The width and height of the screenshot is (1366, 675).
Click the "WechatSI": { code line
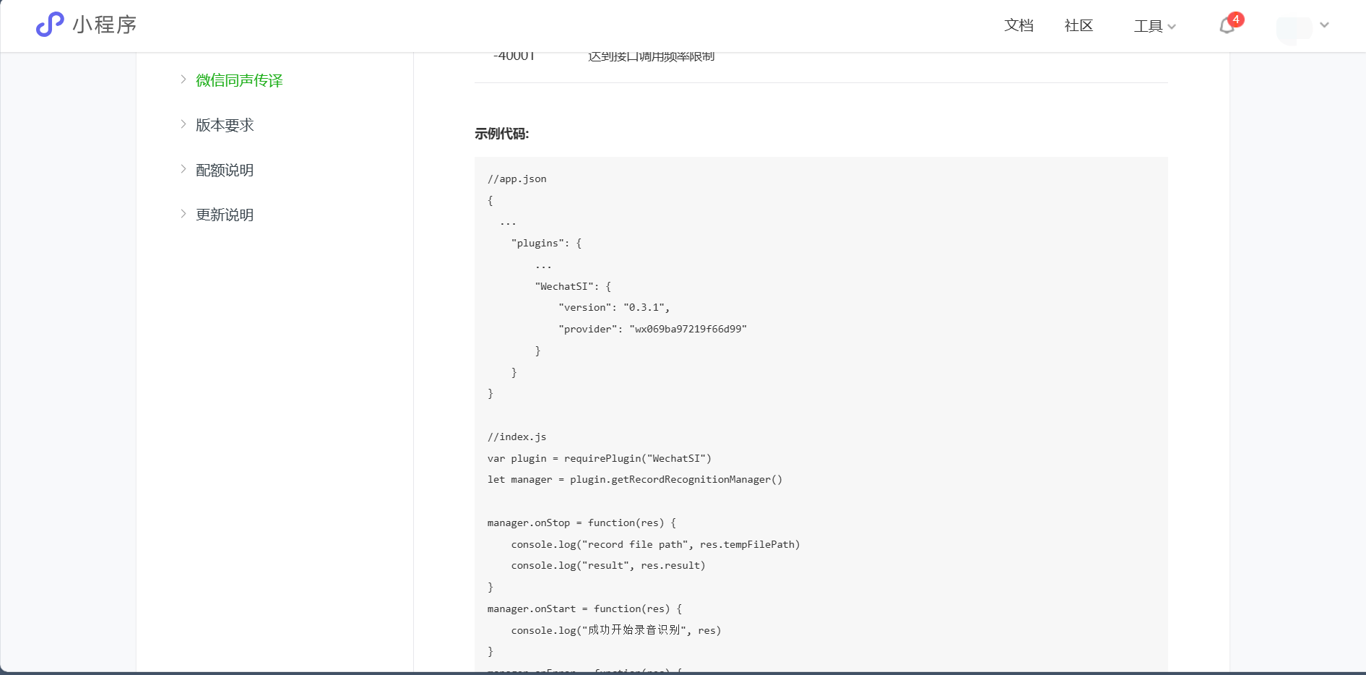click(x=573, y=286)
